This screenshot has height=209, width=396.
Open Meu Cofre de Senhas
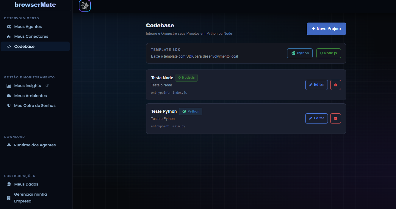tap(35, 106)
